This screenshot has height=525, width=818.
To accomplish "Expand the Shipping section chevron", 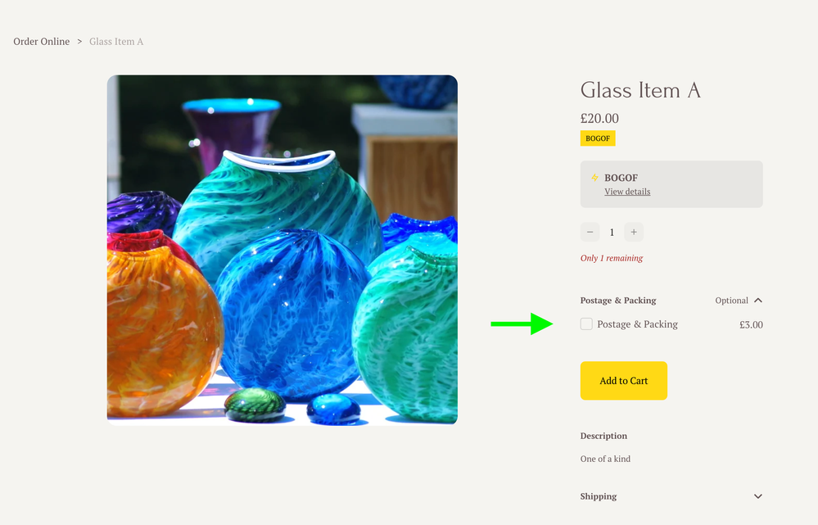I will (758, 496).
